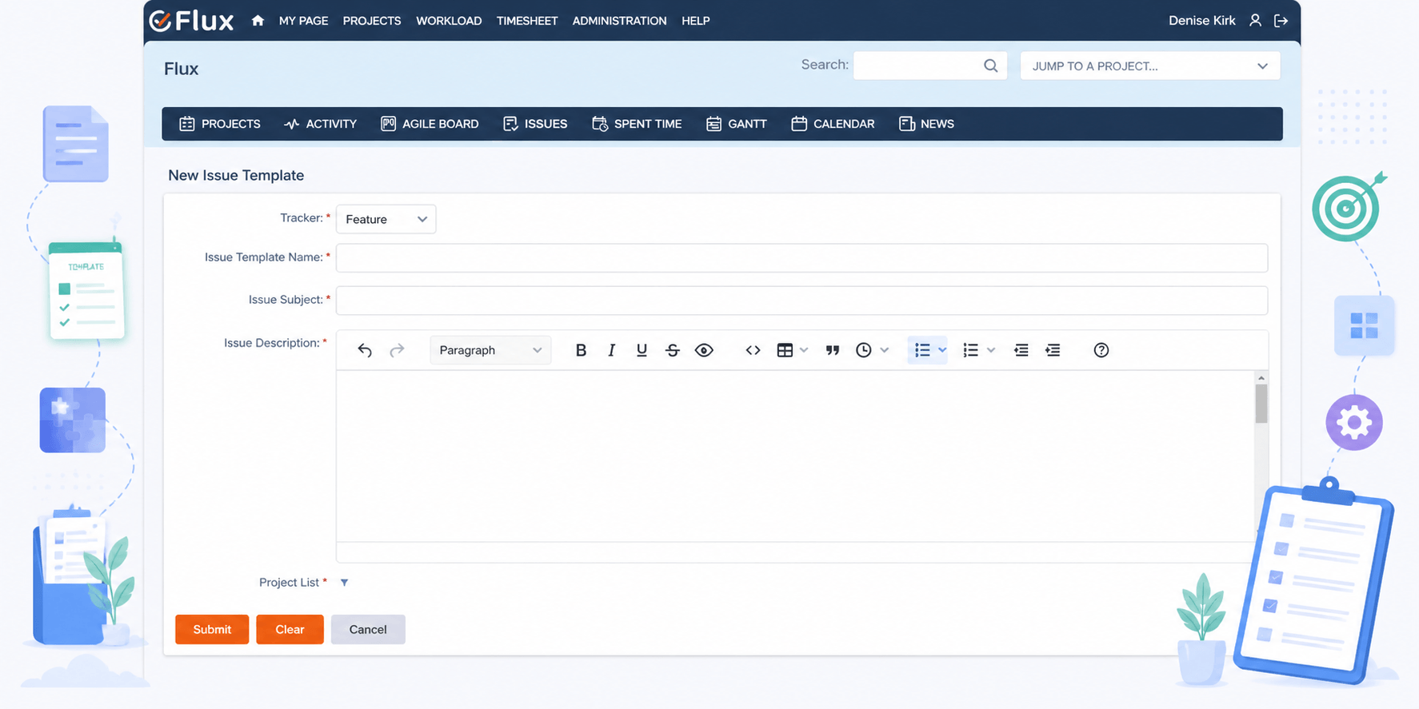
Task: Open the Tracker dropdown showing Feature
Action: pyautogui.click(x=386, y=219)
